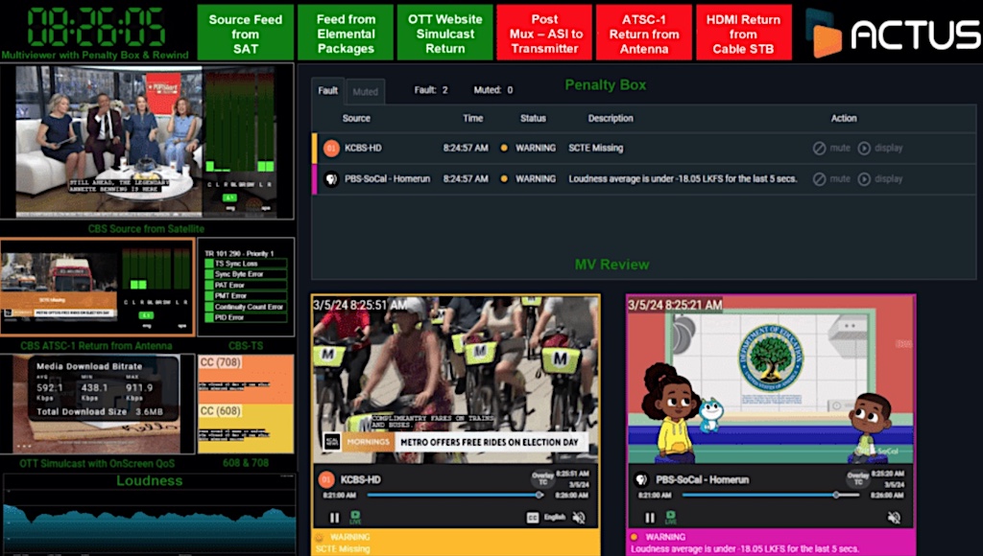Click the mute icon in the KCBS-HD fault row

[820, 149]
